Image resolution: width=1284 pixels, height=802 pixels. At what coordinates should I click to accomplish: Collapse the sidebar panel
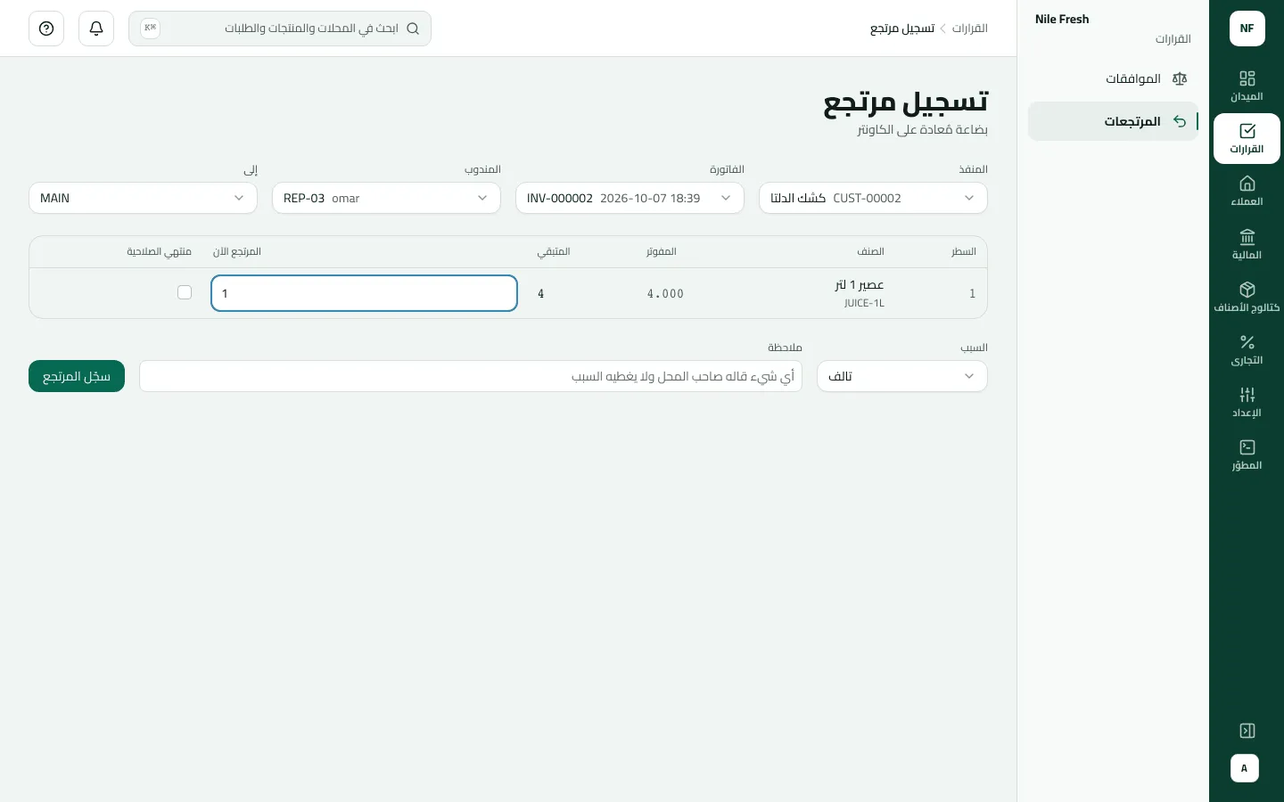coord(1247,731)
